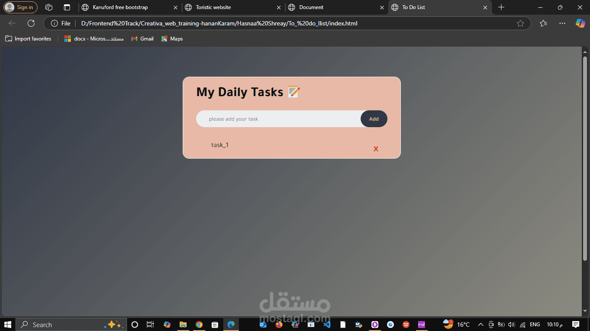The width and height of the screenshot is (590, 331).
Task: Switch ENG input language
Action: coord(535,325)
